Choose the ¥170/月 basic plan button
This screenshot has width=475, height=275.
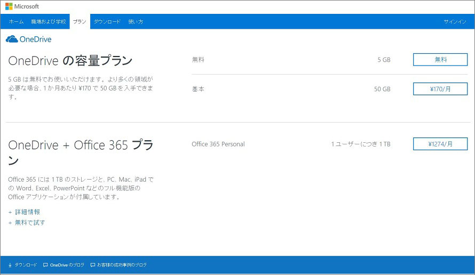coord(440,89)
